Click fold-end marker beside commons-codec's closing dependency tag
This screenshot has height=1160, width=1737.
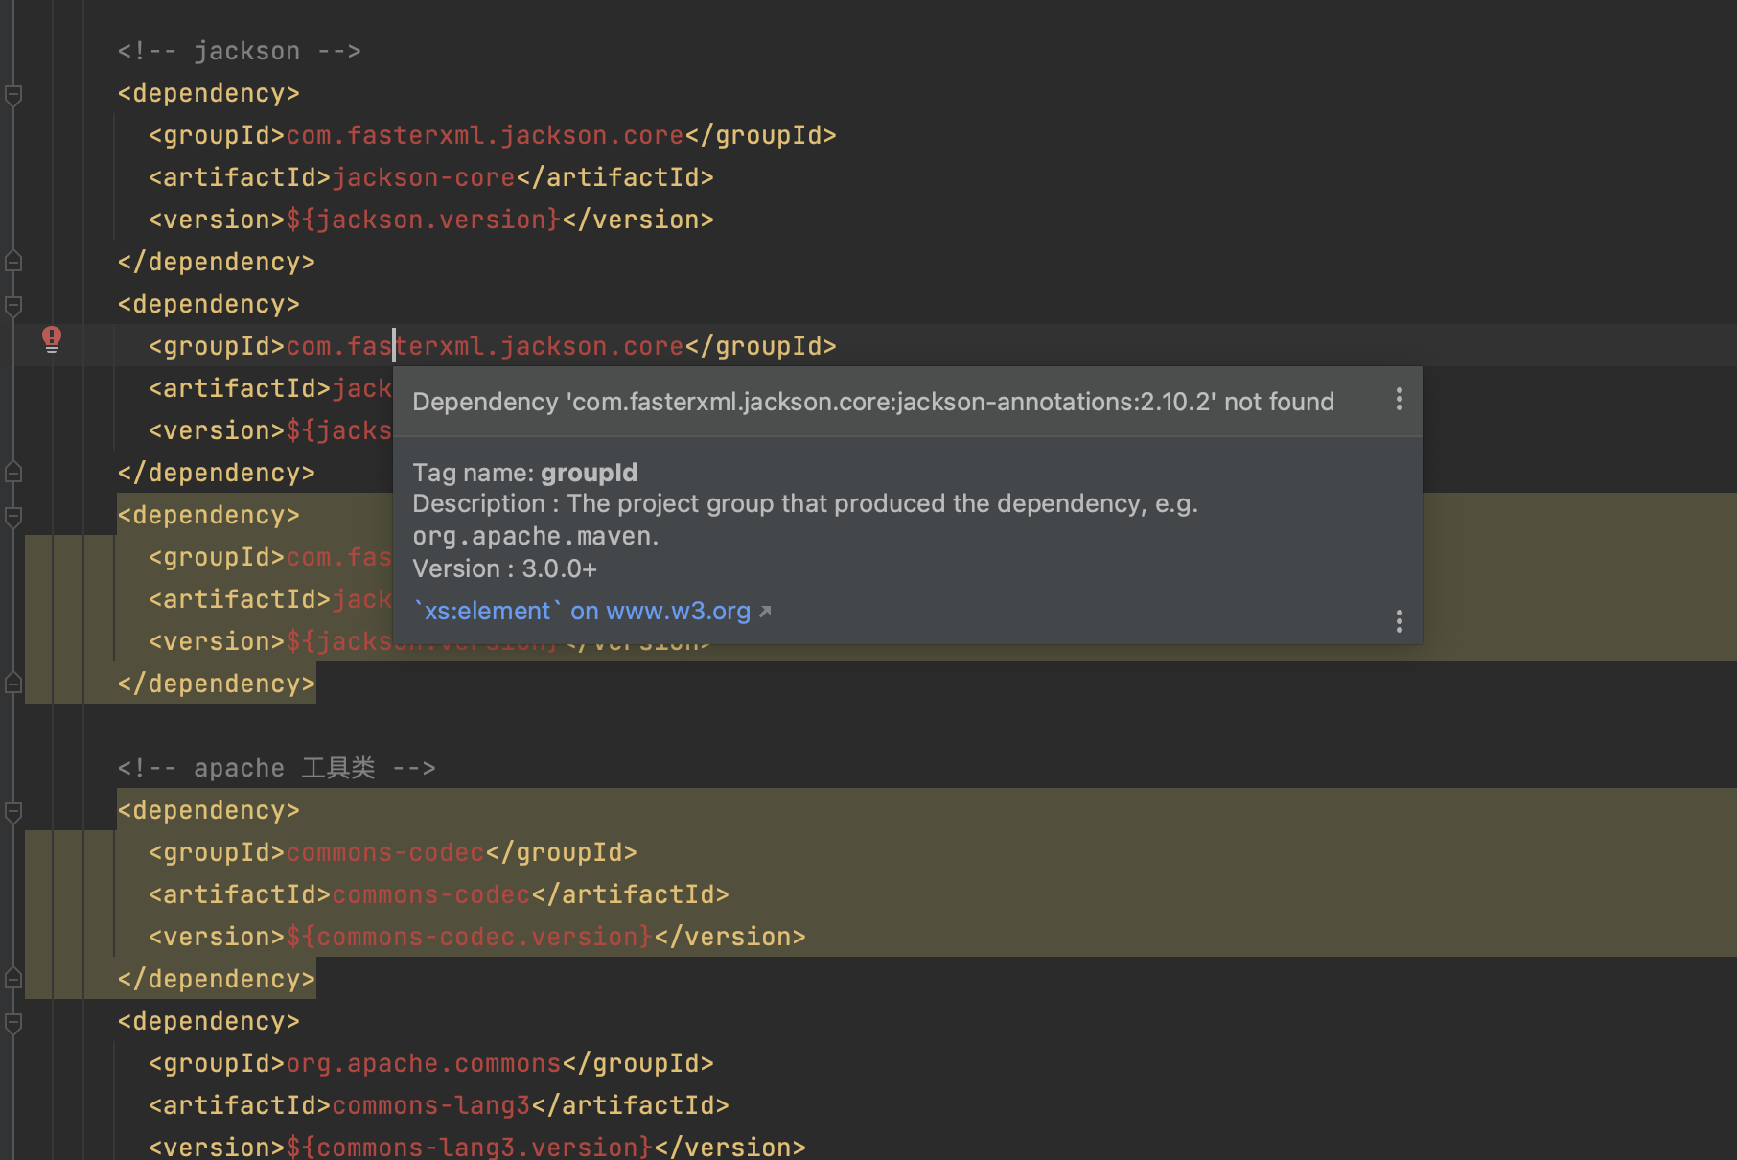pyautogui.click(x=13, y=978)
